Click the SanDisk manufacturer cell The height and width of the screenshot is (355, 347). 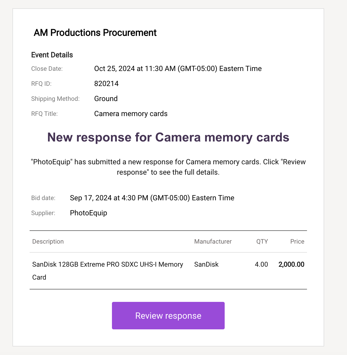tap(206, 264)
